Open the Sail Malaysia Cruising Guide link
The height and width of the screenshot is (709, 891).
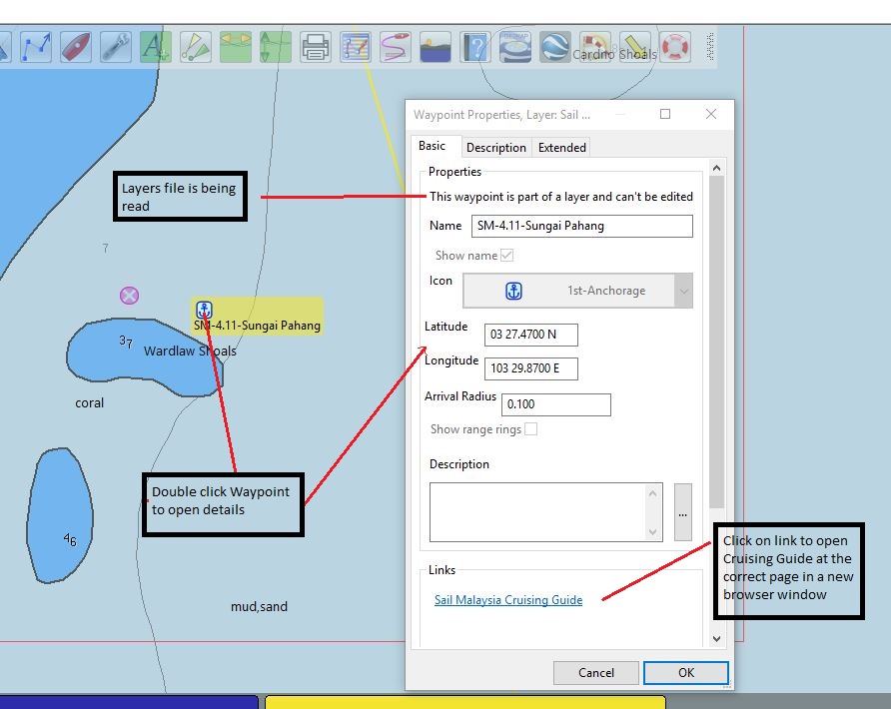pyautogui.click(x=508, y=600)
